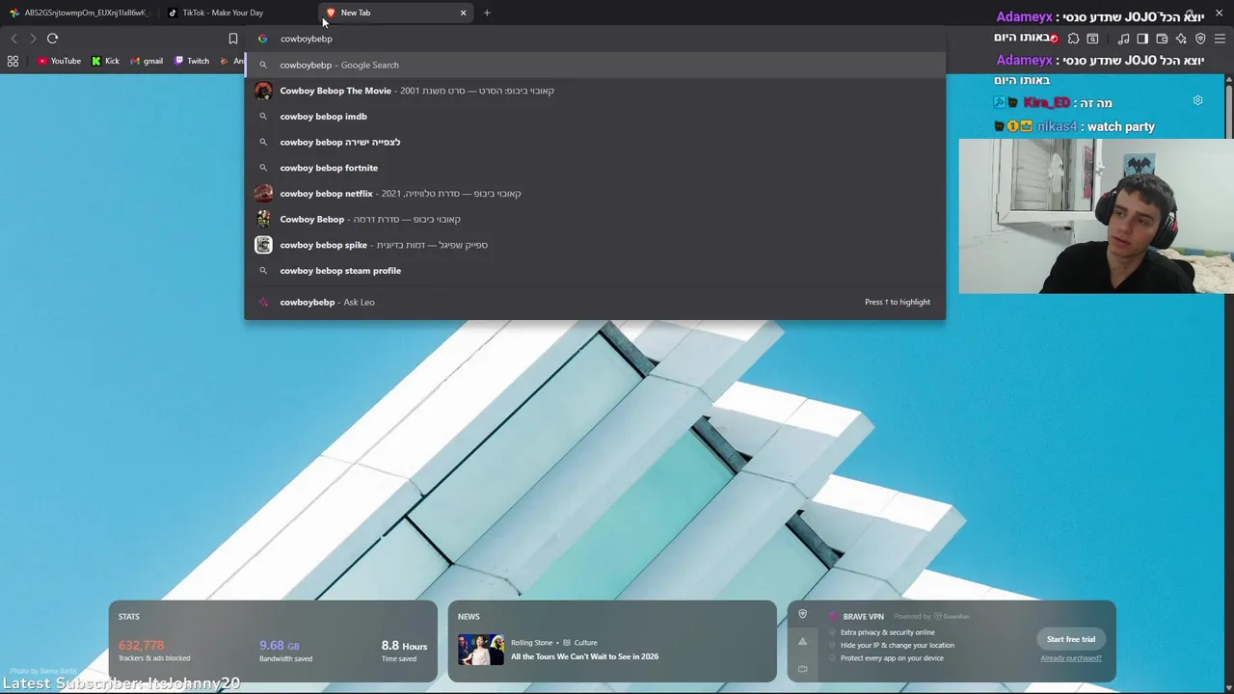Open the browser hamburger main menu
This screenshot has width=1234, height=694.
tap(1220, 39)
